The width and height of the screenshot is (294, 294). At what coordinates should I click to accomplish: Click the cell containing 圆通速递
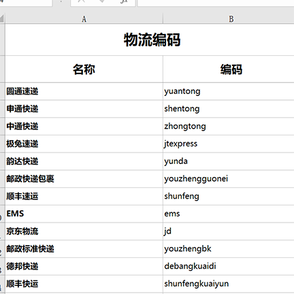pyautogui.click(x=84, y=91)
